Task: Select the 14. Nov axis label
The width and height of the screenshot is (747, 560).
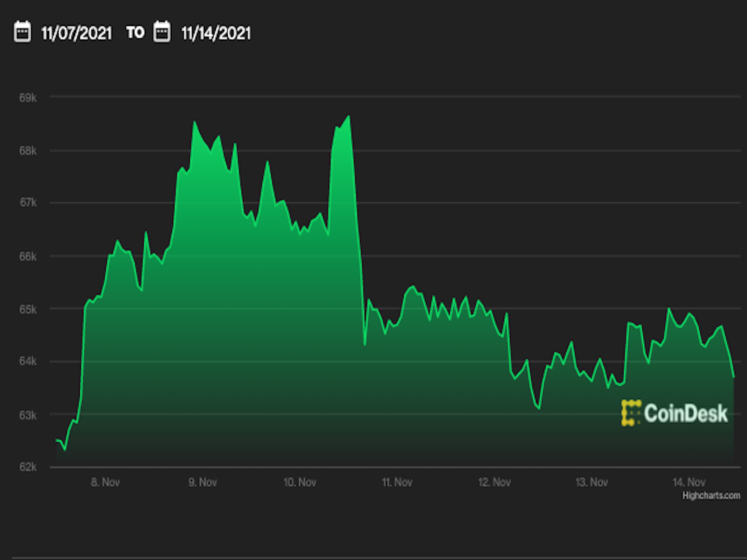Action: point(689,482)
